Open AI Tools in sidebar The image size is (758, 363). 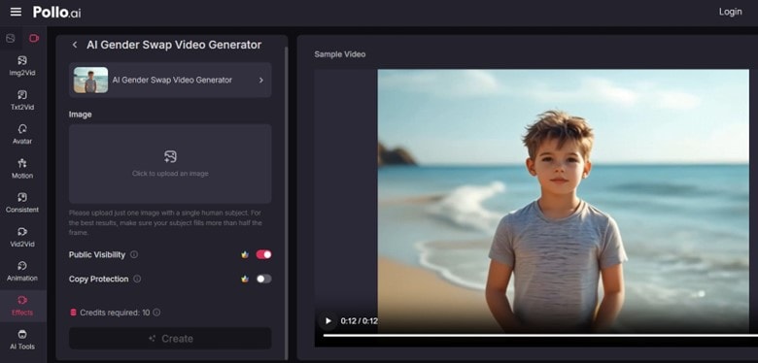coord(22,340)
